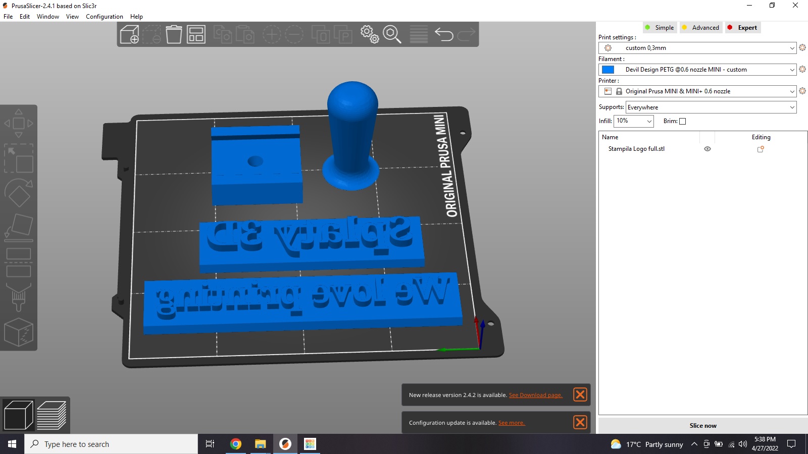Open the Edit menu

pyautogui.click(x=25, y=17)
